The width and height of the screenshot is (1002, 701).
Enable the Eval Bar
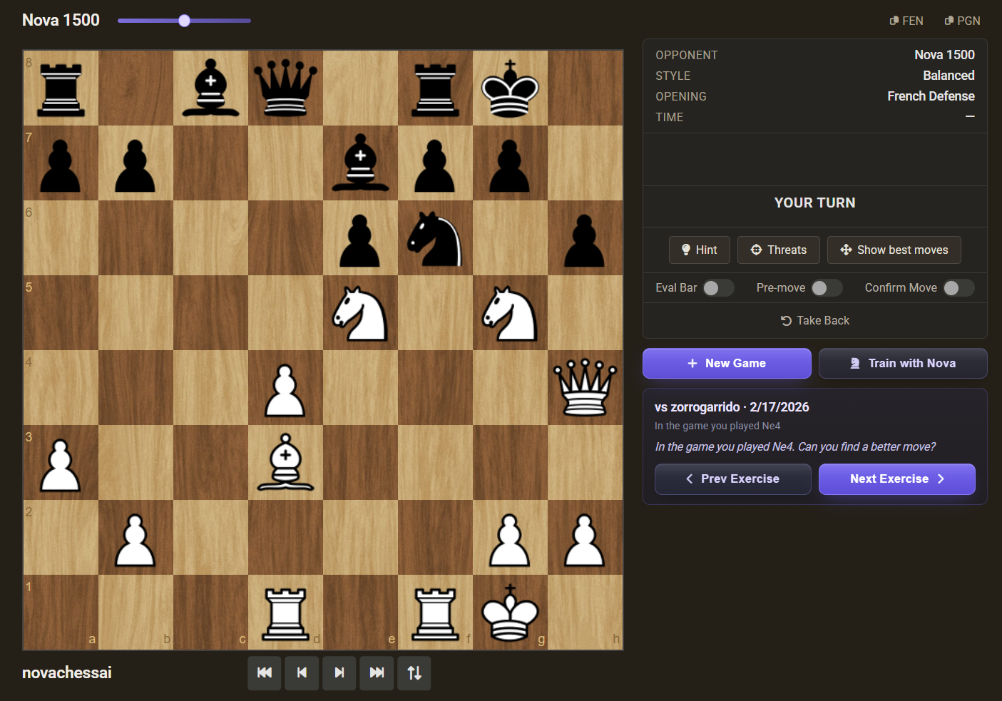tap(718, 287)
